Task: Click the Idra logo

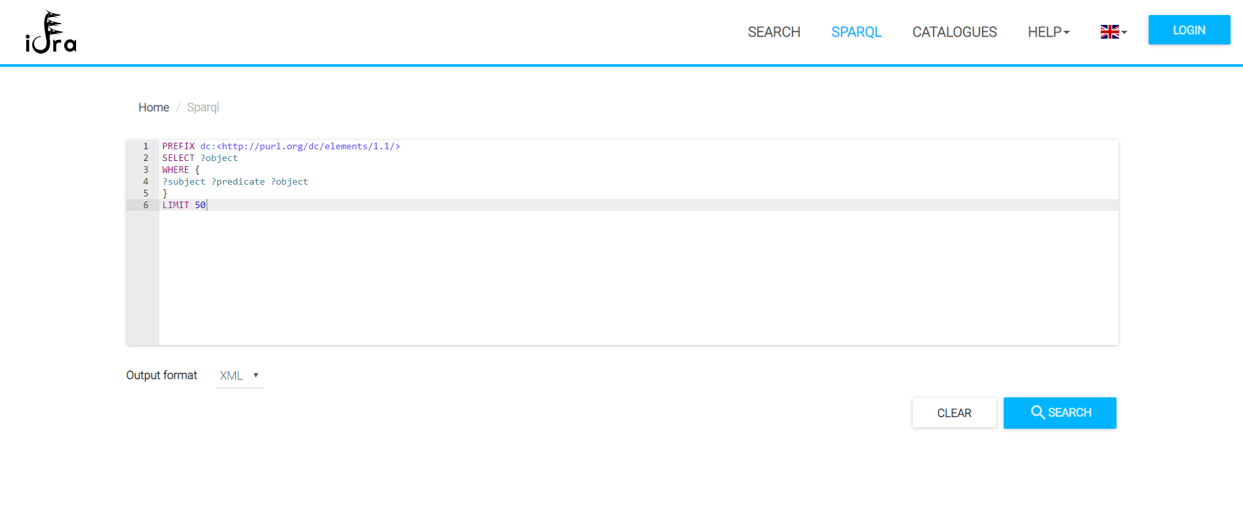Action: coord(51,32)
